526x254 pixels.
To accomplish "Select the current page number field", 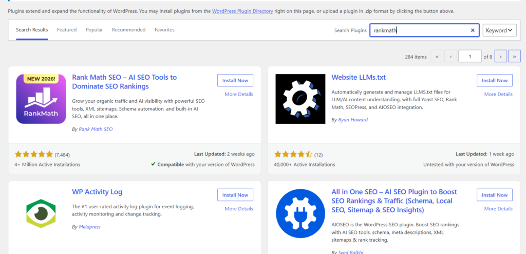I will coord(470,57).
